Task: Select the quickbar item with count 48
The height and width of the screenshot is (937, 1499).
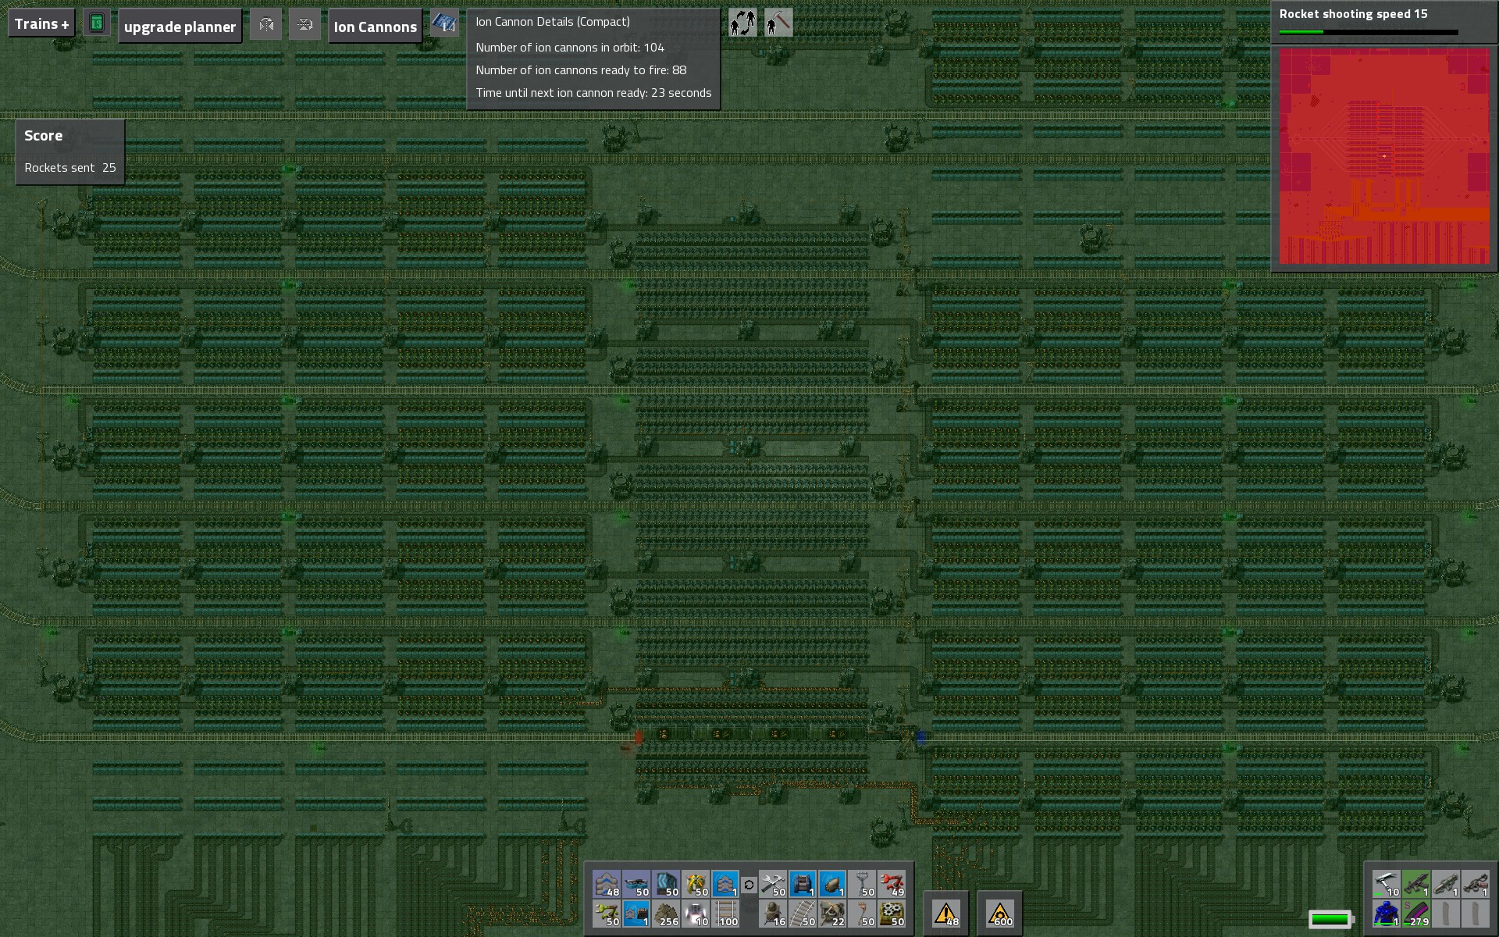Action: (607, 884)
